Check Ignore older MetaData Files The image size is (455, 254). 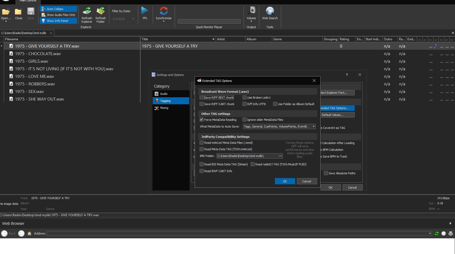click(x=244, y=120)
